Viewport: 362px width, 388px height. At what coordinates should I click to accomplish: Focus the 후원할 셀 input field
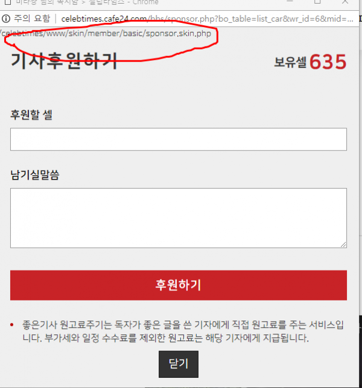pyautogui.click(x=179, y=139)
